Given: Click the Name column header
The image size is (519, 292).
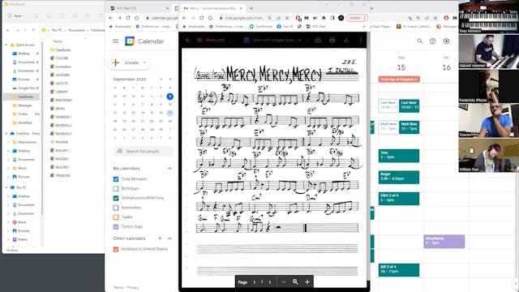Looking at the screenshot, I should [x=58, y=41].
